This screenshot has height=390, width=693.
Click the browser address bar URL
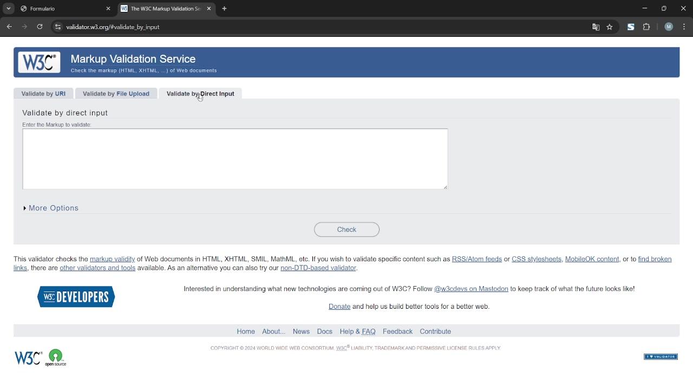[113, 27]
